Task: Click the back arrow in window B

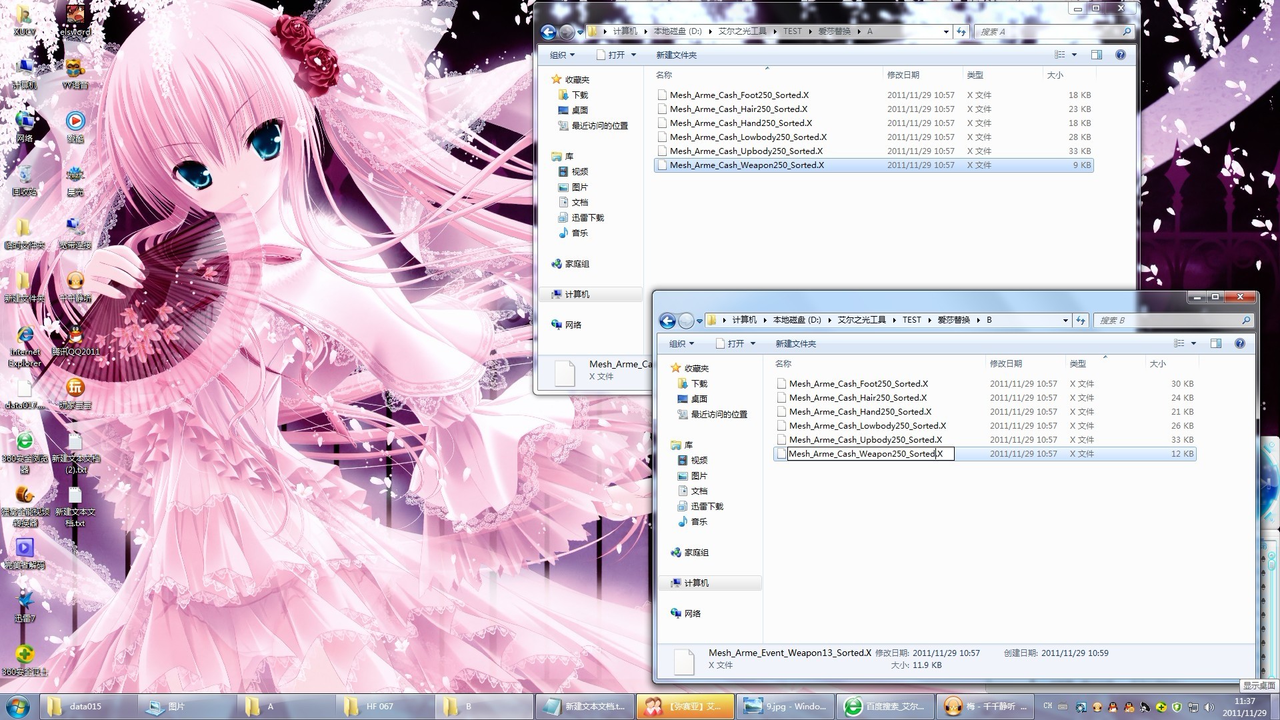Action: pos(667,321)
